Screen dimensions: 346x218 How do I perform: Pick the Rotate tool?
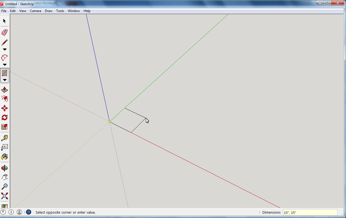tap(5, 117)
